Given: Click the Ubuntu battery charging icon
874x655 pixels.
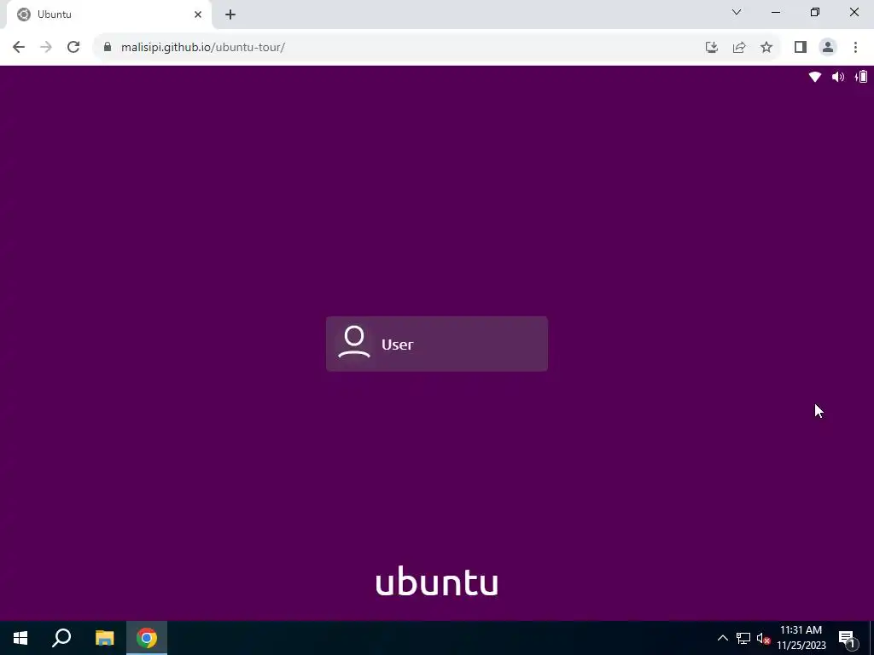Looking at the screenshot, I should [x=861, y=77].
